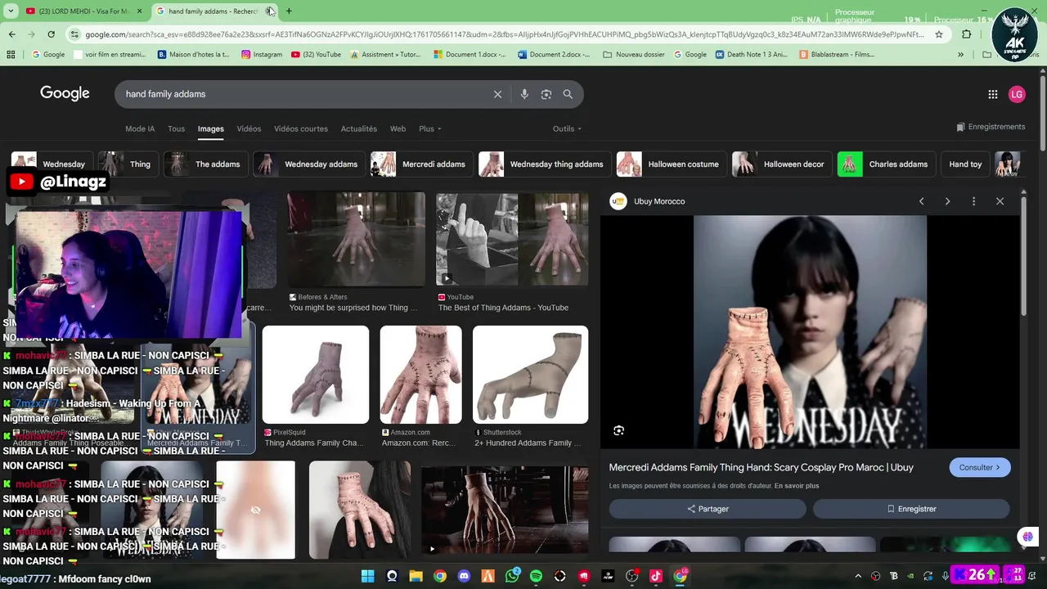Open a new Chrome tab
The height and width of the screenshot is (589, 1047).
coord(289,11)
